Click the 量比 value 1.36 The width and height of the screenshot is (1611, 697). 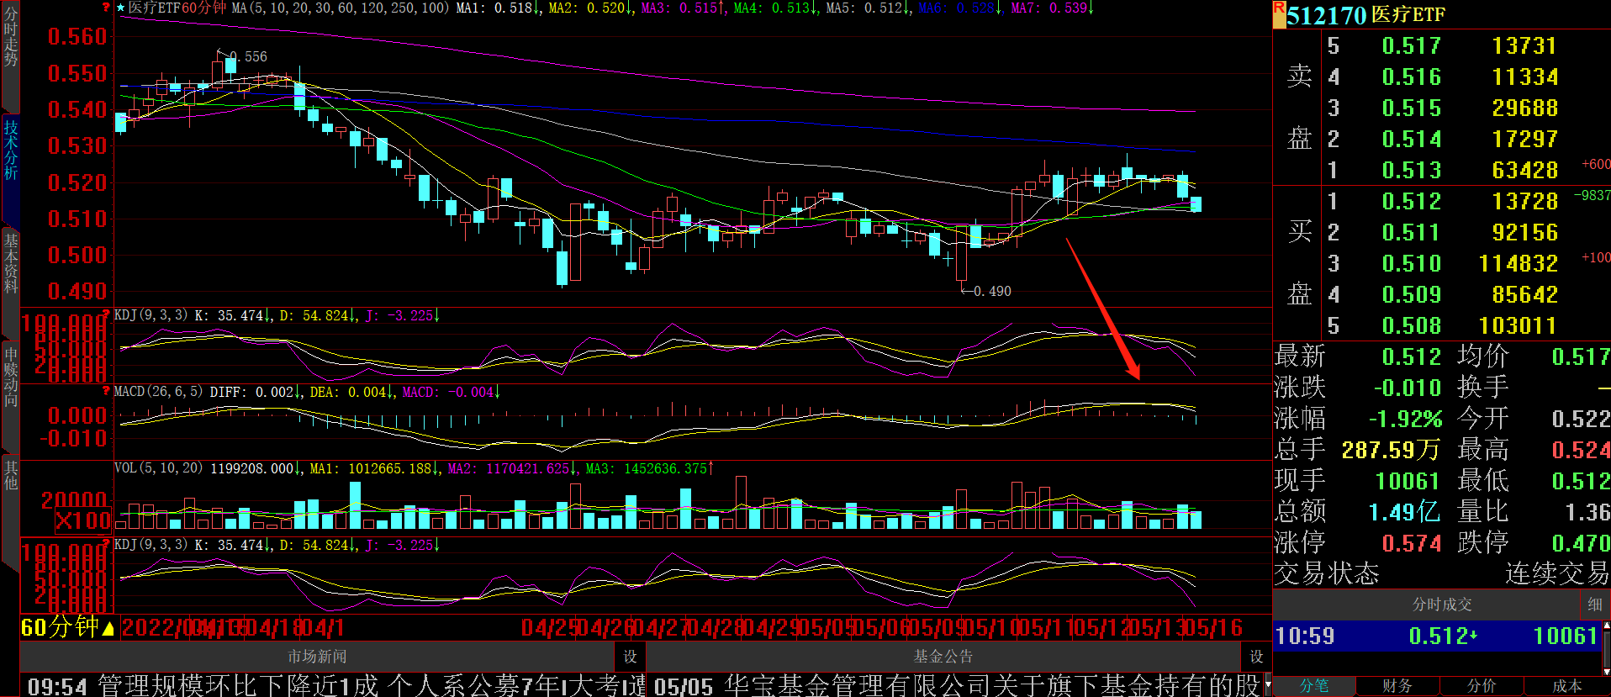1587,511
